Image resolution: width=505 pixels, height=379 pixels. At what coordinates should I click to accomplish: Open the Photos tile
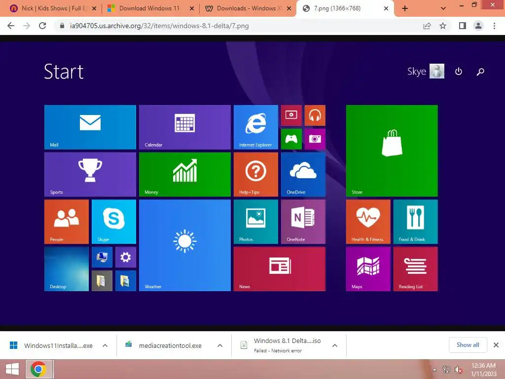[256, 222]
